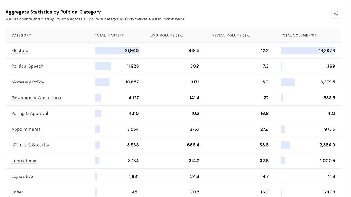Open the Political Speech category link
The width and height of the screenshot is (351, 197).
[x=27, y=66]
